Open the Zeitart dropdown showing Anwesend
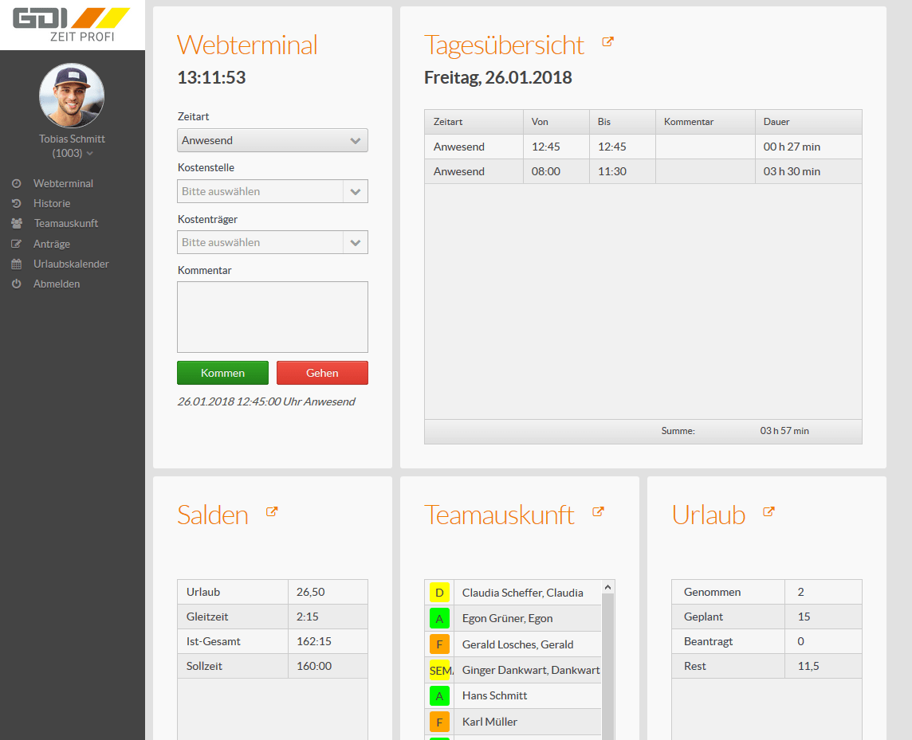912x740 pixels. coord(272,140)
